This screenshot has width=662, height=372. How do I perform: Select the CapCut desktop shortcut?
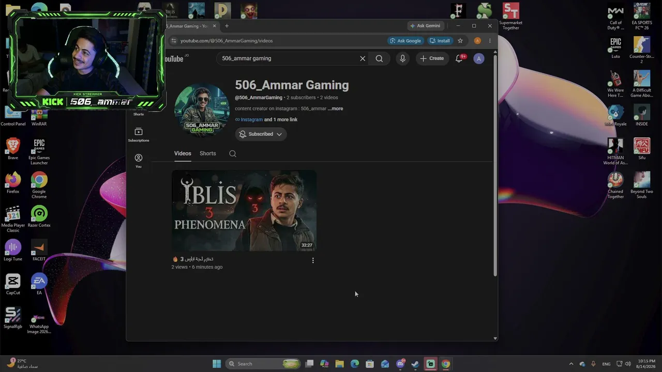point(13,284)
